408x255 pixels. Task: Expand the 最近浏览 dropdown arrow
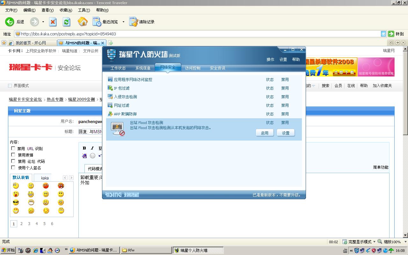point(123,22)
